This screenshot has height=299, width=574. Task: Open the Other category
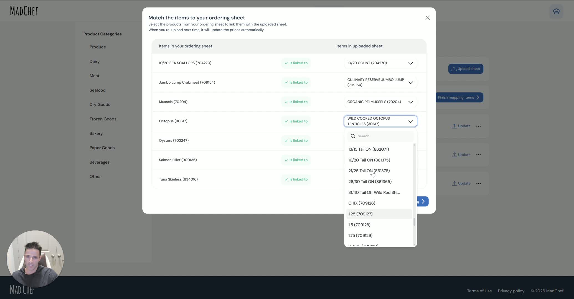click(x=95, y=177)
